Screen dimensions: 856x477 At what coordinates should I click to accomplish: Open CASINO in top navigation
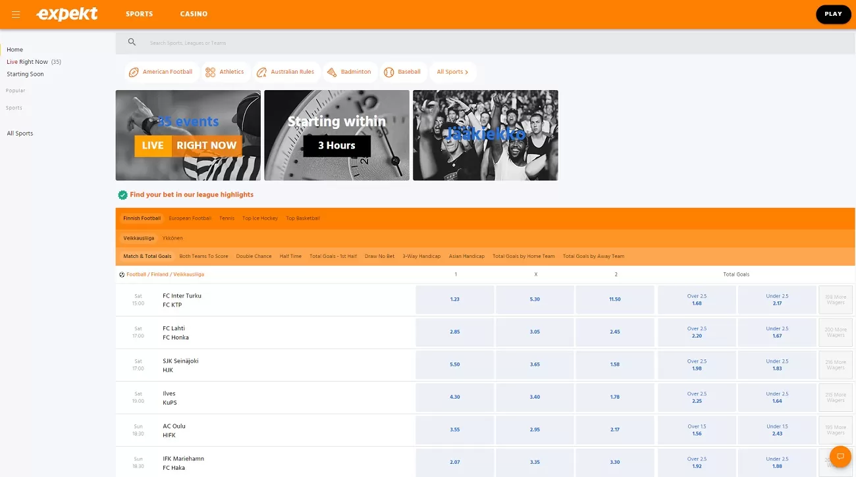click(x=194, y=14)
